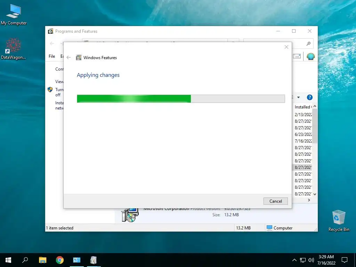Click the Turn Windows features off link
Viewport: 356px width, 267px height.
(59, 92)
